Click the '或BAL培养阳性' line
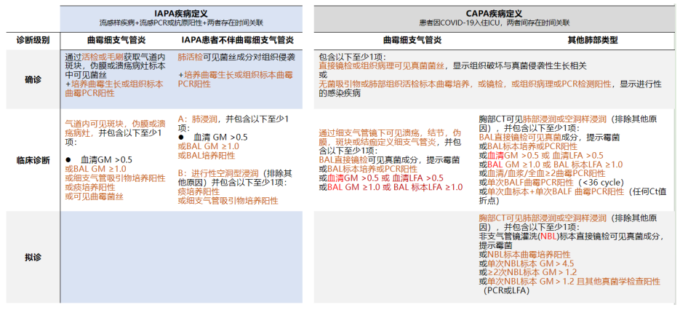Screen dimensions: 680x310 [x=207, y=156]
